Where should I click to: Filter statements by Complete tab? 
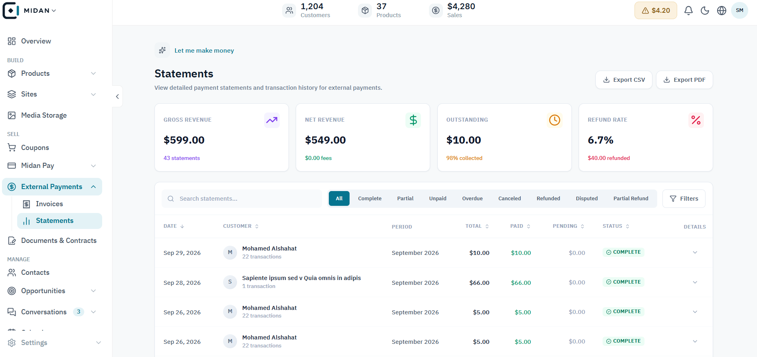[370, 199]
